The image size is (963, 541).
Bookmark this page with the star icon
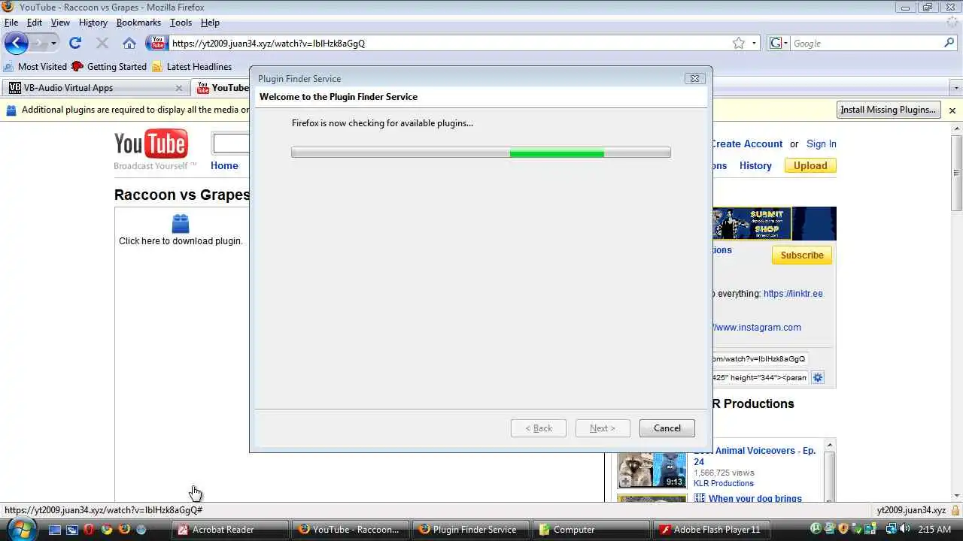739,43
